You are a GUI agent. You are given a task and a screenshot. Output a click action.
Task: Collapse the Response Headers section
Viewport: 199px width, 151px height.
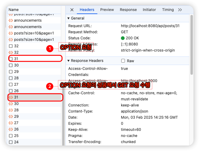tap(69, 61)
